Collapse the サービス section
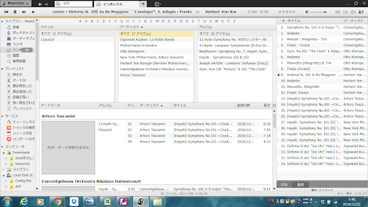Viewport: 368px width, 207px height. point(2,116)
